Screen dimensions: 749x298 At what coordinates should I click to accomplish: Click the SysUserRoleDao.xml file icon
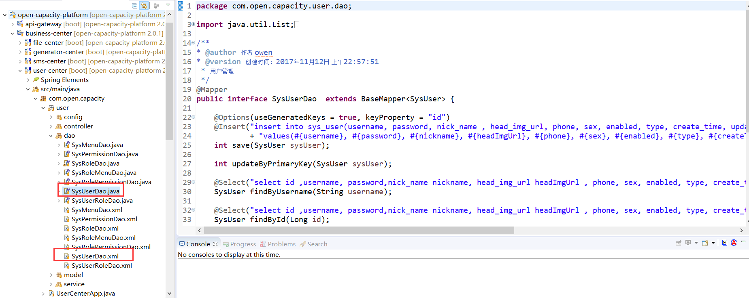[x=67, y=266]
